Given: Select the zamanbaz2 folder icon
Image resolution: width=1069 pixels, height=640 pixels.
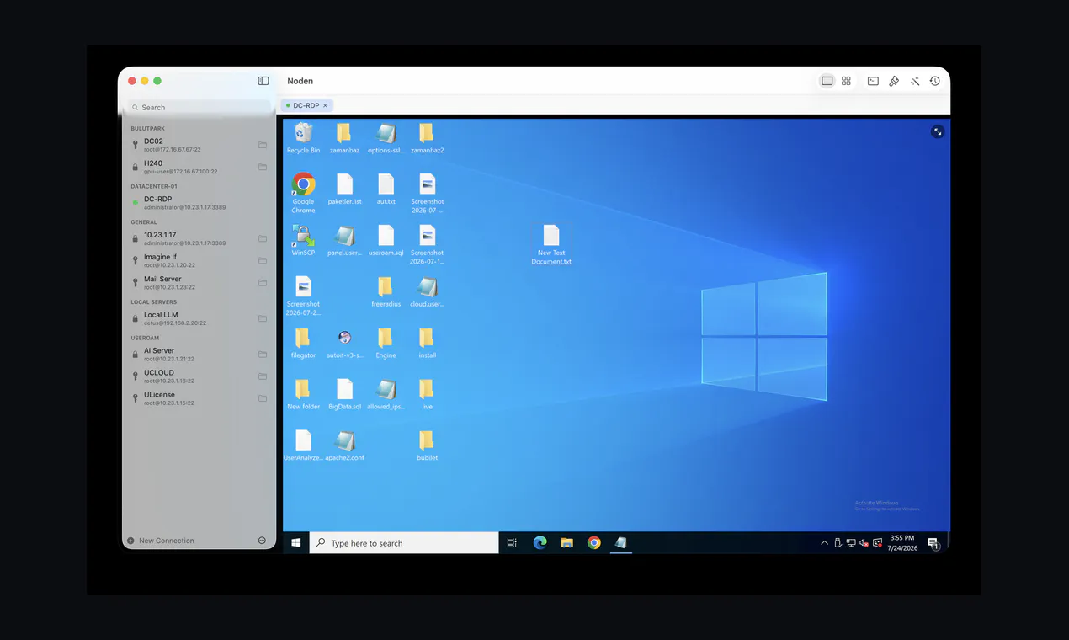Looking at the screenshot, I should click(427, 138).
